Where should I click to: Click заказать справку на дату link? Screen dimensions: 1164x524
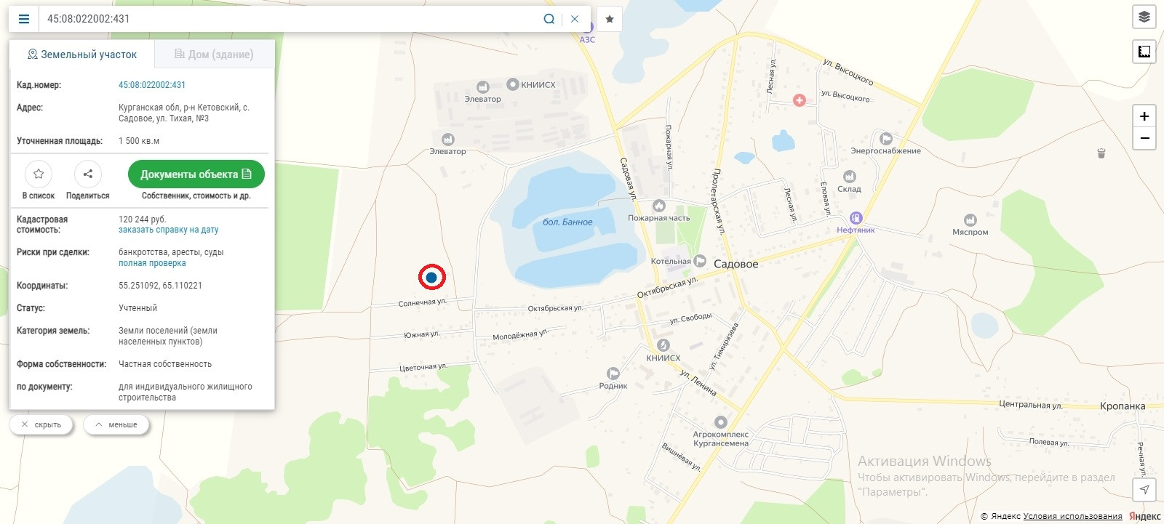(169, 230)
